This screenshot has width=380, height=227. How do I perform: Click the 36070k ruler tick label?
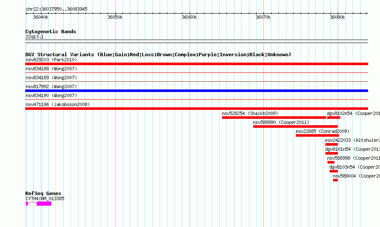263,17
